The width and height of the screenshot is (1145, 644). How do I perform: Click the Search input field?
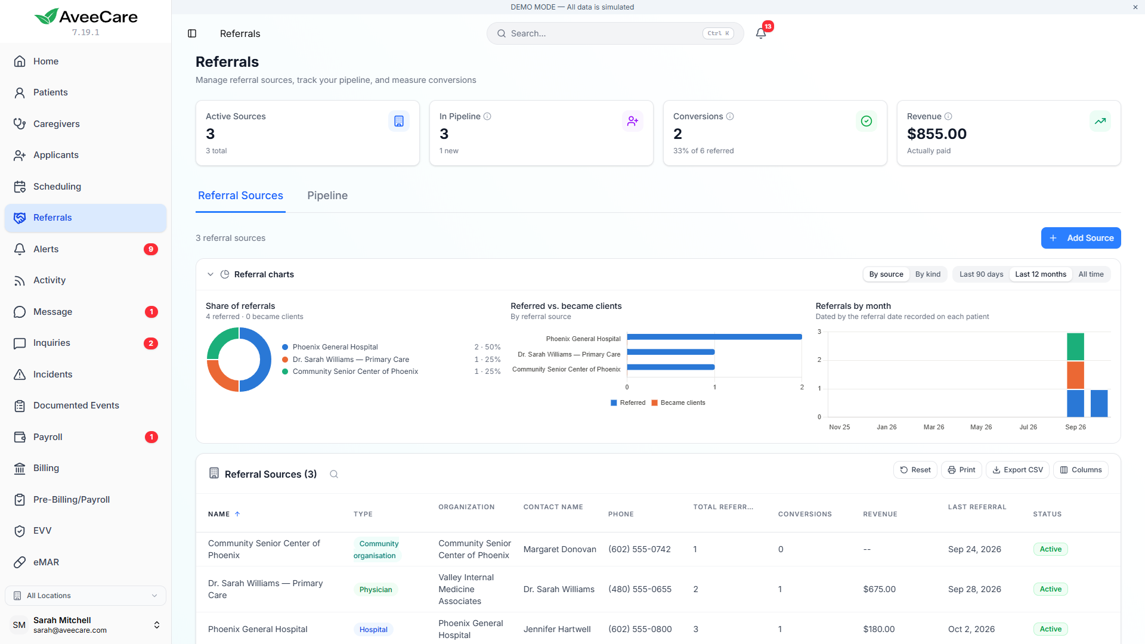(615, 33)
